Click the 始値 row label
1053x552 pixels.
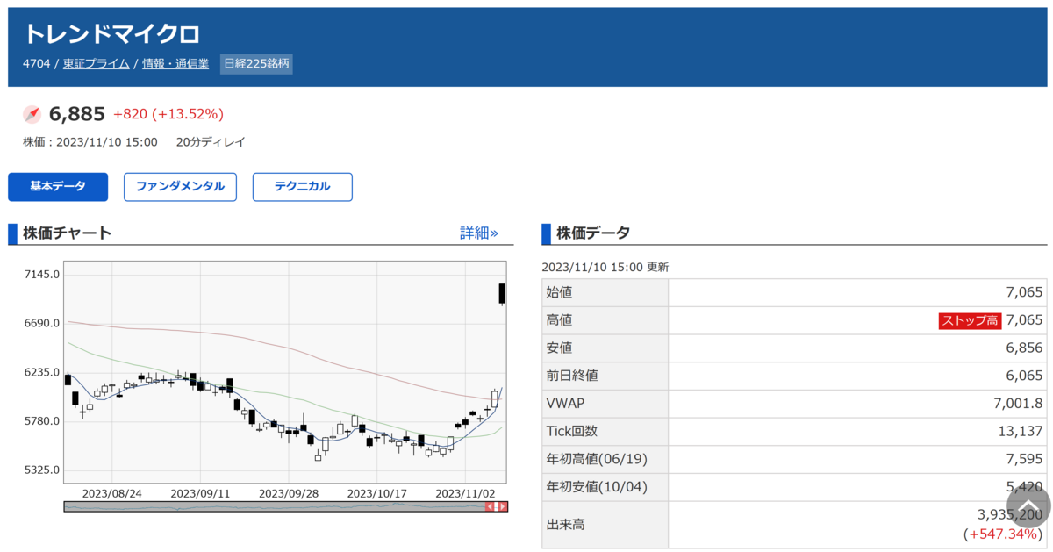pos(559,293)
